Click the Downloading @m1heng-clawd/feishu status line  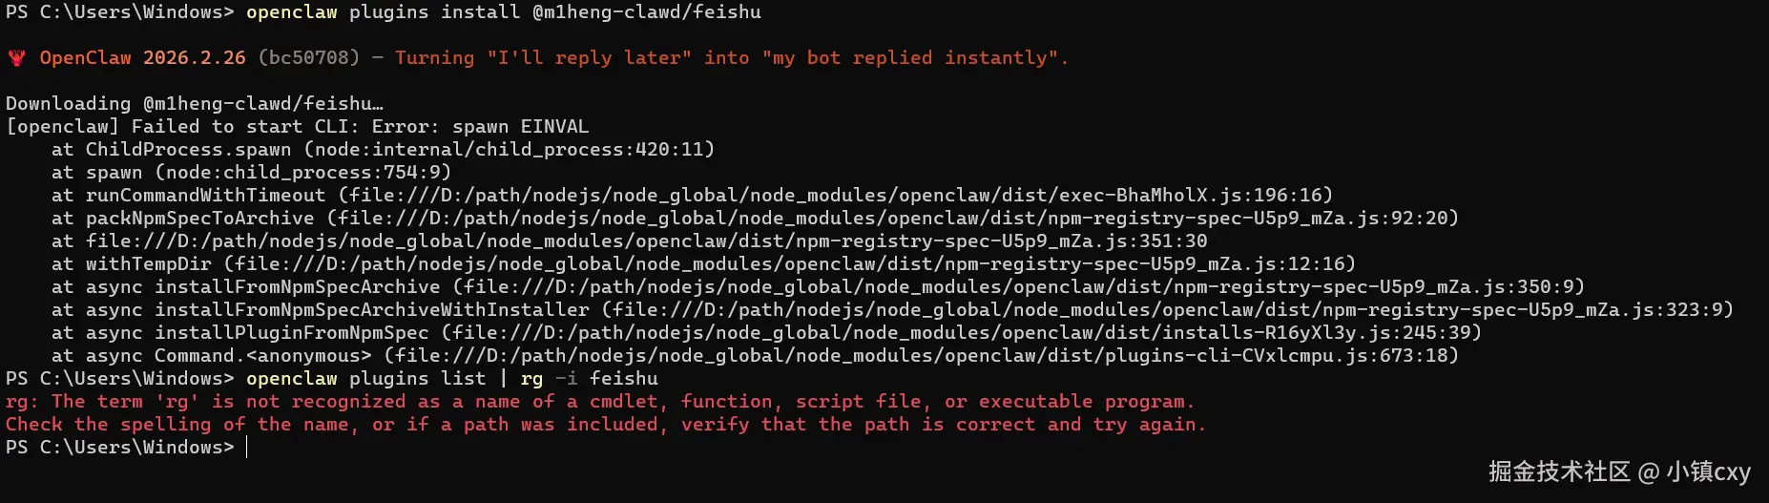coord(195,103)
